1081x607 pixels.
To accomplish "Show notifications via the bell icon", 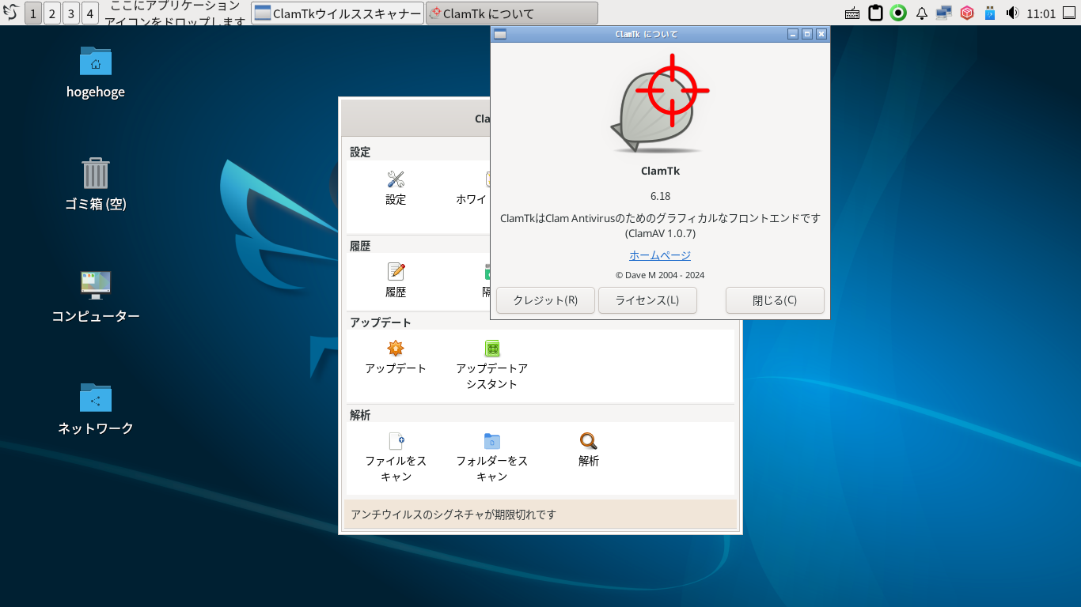I will pos(921,13).
